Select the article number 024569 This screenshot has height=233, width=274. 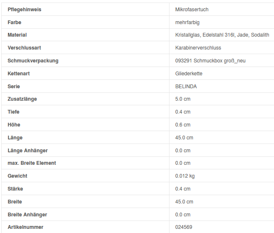click(x=184, y=227)
